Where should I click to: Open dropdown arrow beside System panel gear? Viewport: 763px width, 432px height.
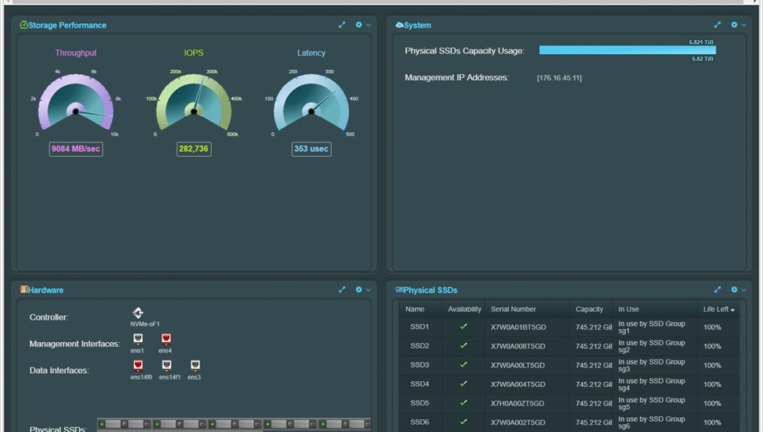click(743, 25)
